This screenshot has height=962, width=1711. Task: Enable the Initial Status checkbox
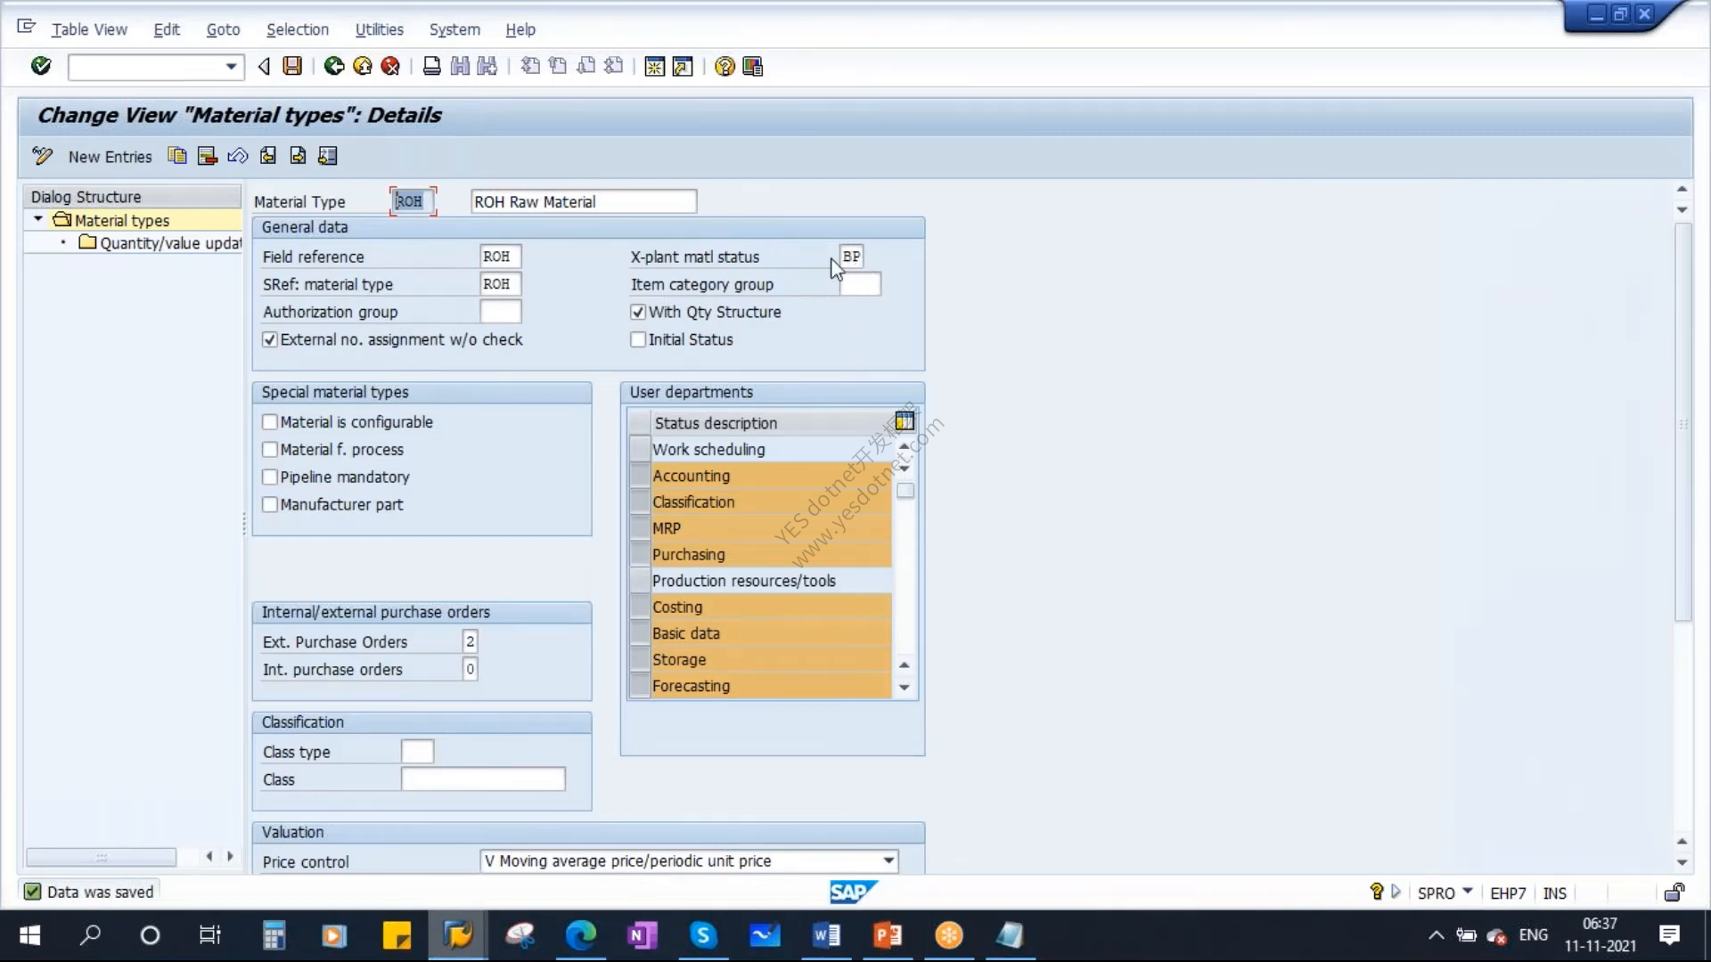tap(638, 339)
